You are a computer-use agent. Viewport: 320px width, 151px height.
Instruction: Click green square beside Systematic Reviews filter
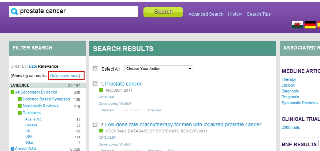(19, 106)
